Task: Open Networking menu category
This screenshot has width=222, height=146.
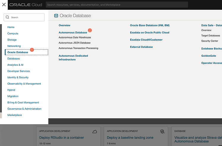Action: (14, 46)
